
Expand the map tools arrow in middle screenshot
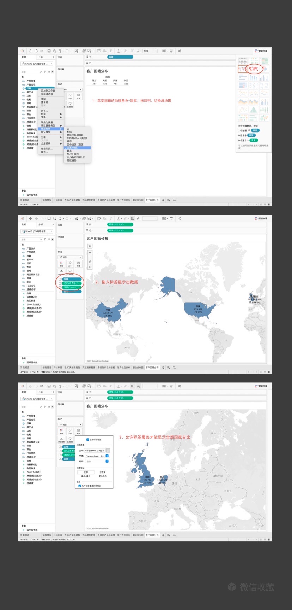[x=90, y=267]
